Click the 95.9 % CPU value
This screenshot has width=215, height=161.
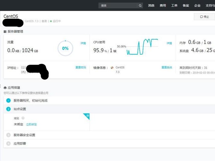pos(100,51)
